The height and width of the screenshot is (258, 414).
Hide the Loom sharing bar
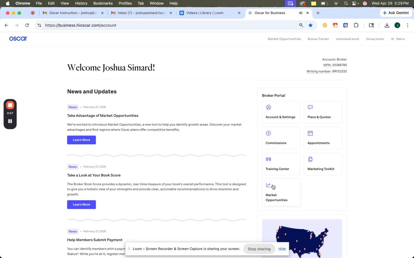(x=282, y=249)
